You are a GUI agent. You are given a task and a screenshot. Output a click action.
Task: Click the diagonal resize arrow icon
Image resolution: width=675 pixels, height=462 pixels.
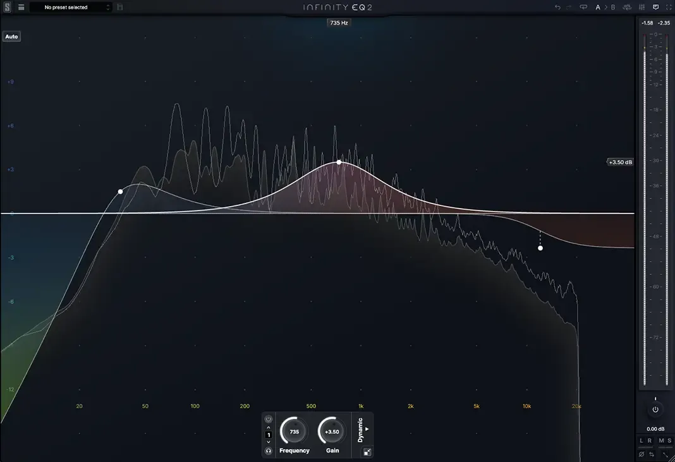coord(666,454)
